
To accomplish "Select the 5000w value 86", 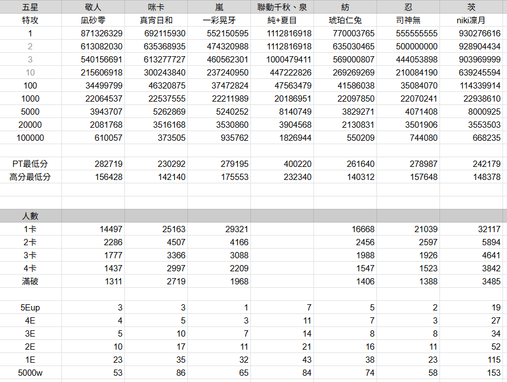I will pyautogui.click(x=181, y=373).
